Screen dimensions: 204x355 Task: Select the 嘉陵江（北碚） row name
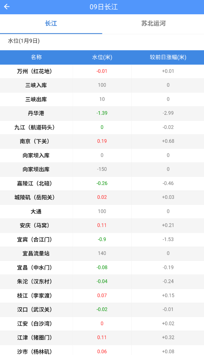(x=35, y=183)
